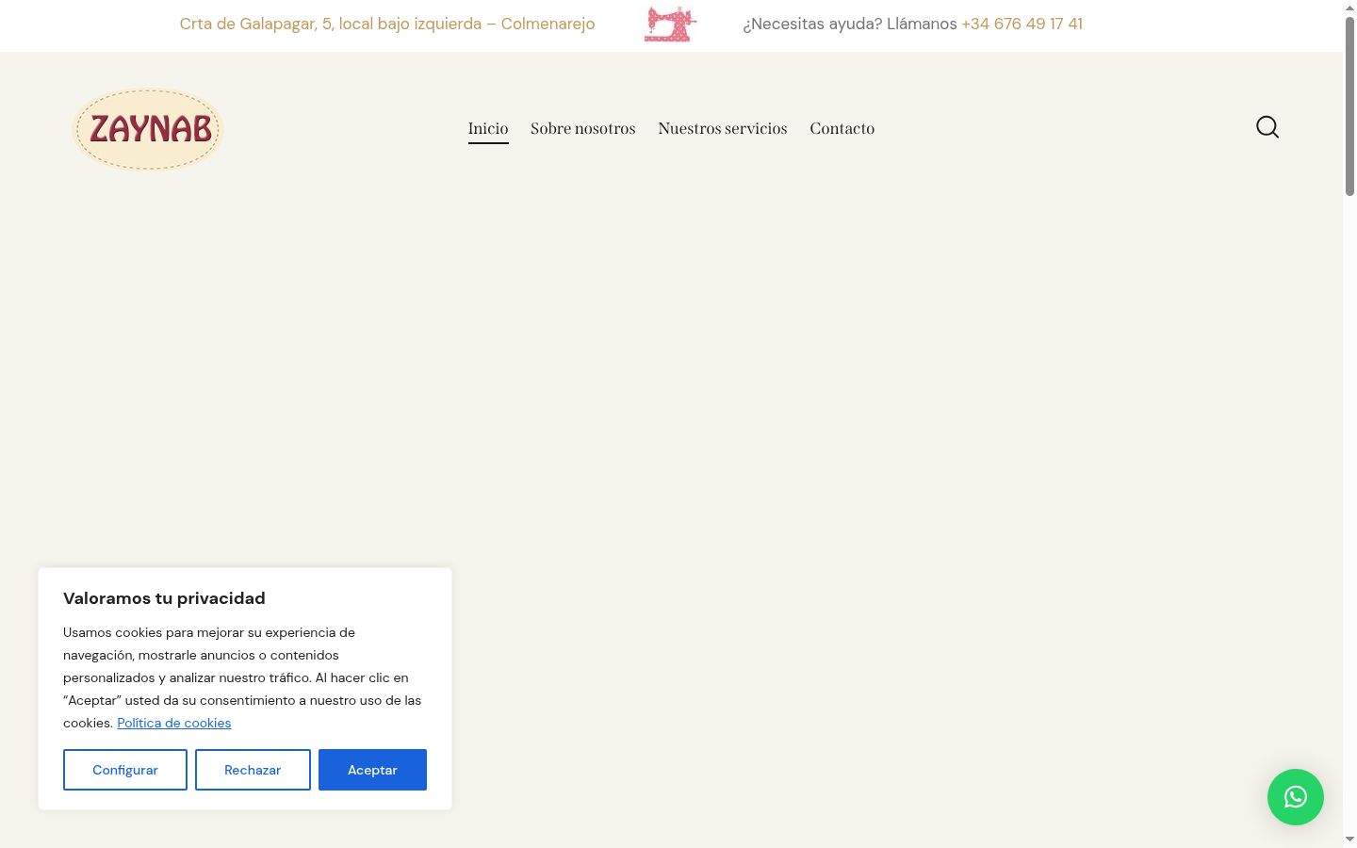
Task: Open Sobre nosotros menu item
Action: click(583, 128)
